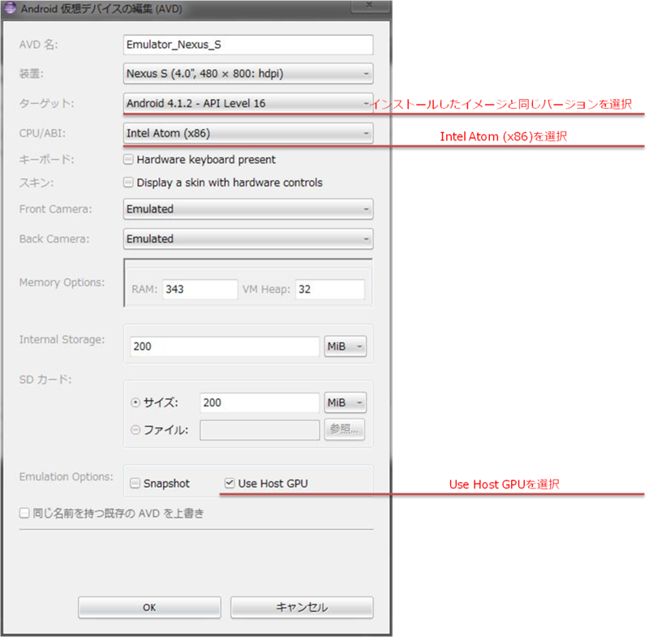Screen dimensions: 649x637
Task: Open the AVD title bar icon menu
Action: (11, 8)
